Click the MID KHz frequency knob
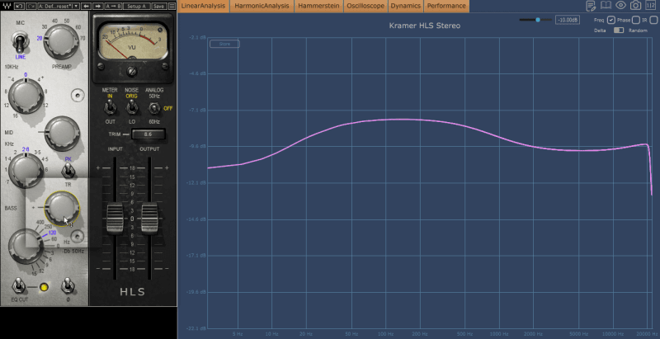 pos(26,171)
